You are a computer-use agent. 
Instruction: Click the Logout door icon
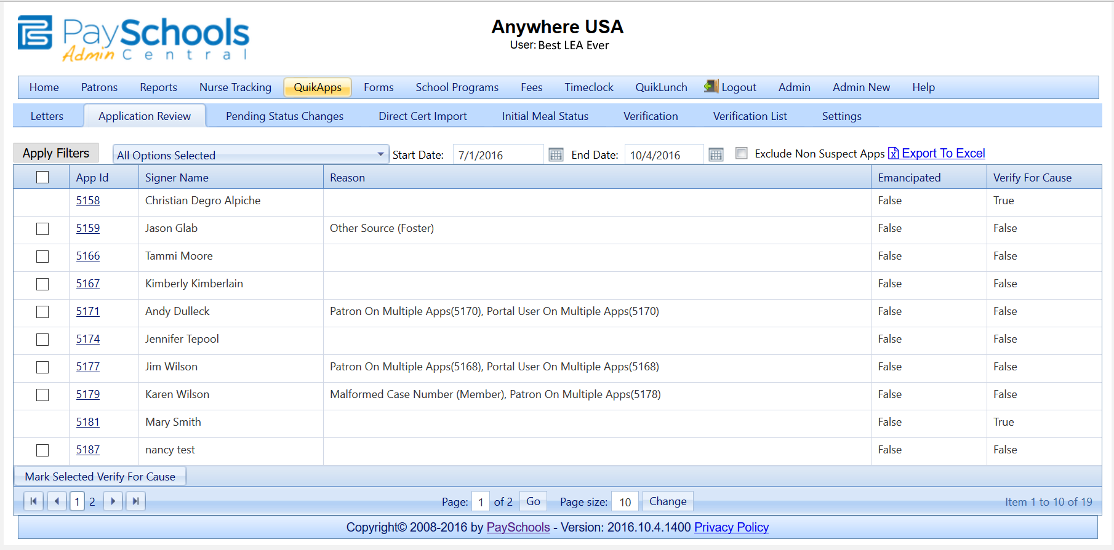point(711,86)
